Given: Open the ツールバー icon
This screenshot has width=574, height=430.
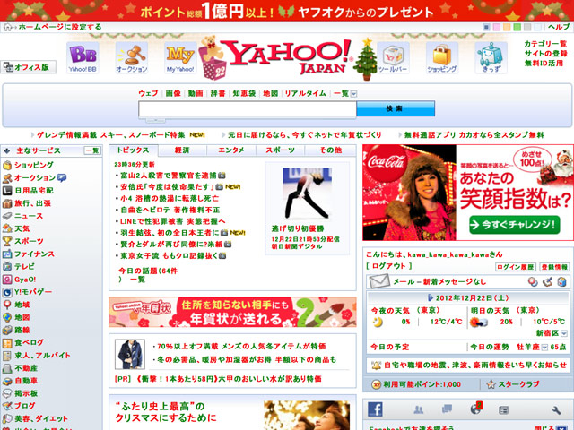Looking at the screenshot, I should (x=393, y=57).
